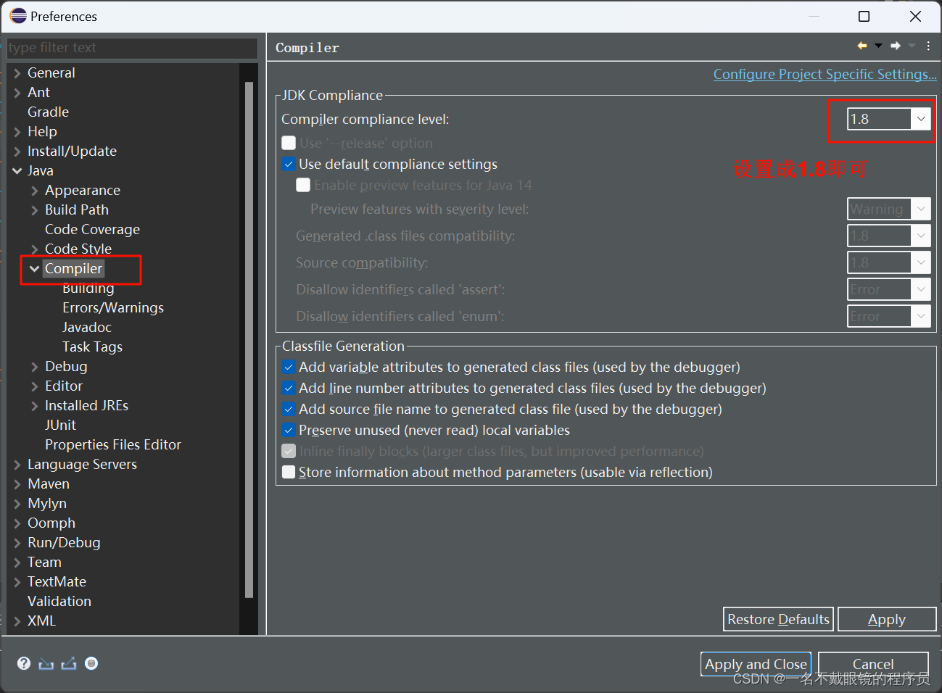Go back using the yellow back arrow
This screenshot has height=693, width=942.
(862, 46)
